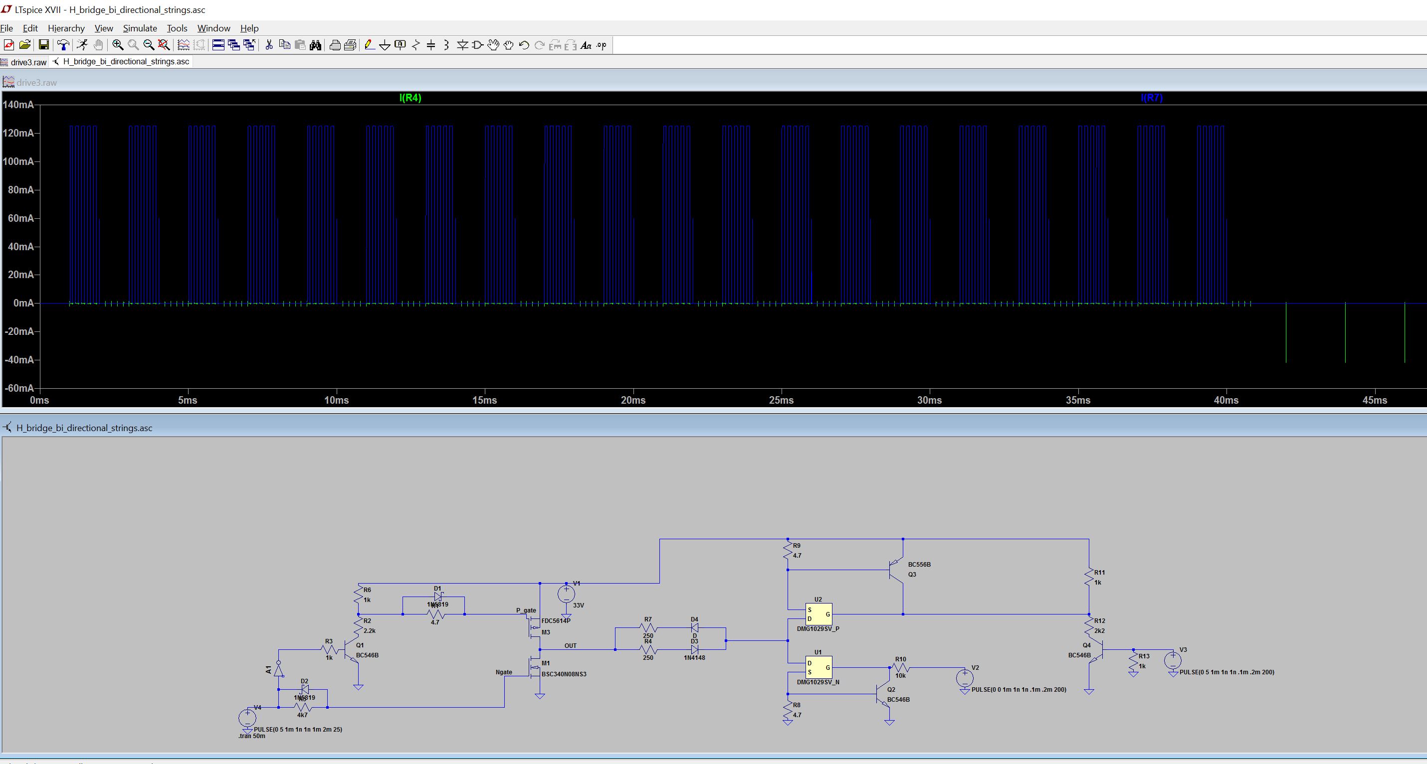Select the Draw Wire pencil tool

[370, 45]
